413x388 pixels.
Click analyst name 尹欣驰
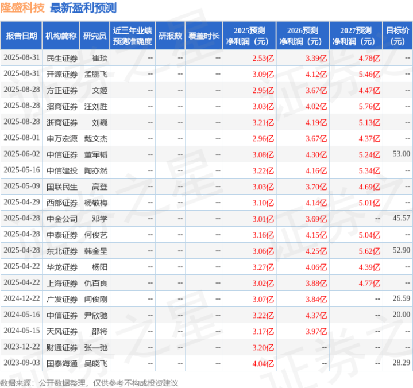point(95,315)
